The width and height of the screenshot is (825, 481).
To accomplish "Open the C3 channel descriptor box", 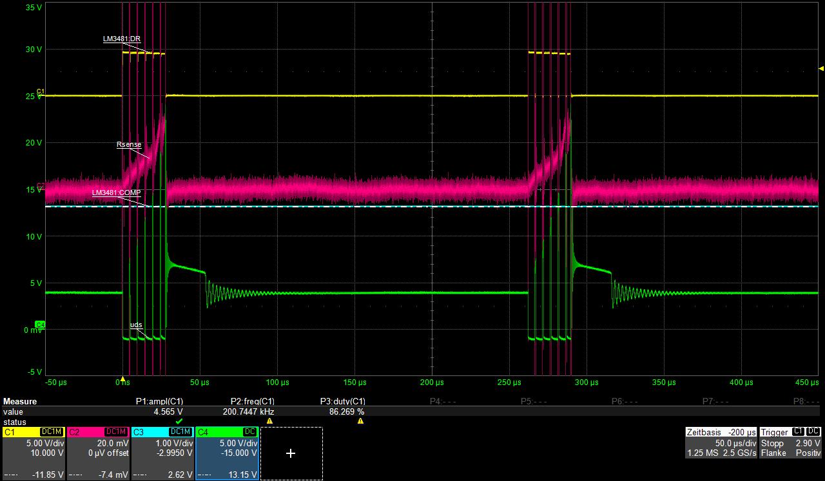I will click(x=162, y=453).
